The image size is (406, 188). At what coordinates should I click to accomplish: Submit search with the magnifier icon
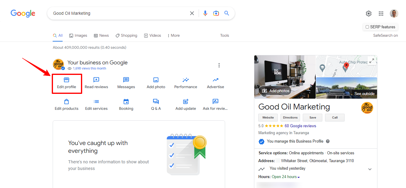pos(227,13)
